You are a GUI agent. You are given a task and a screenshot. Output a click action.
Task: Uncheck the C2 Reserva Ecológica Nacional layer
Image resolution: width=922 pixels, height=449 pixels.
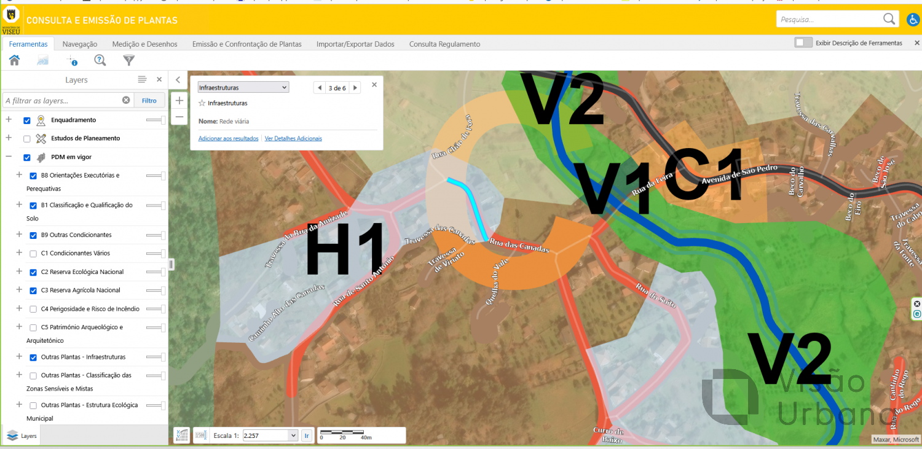[x=33, y=272]
